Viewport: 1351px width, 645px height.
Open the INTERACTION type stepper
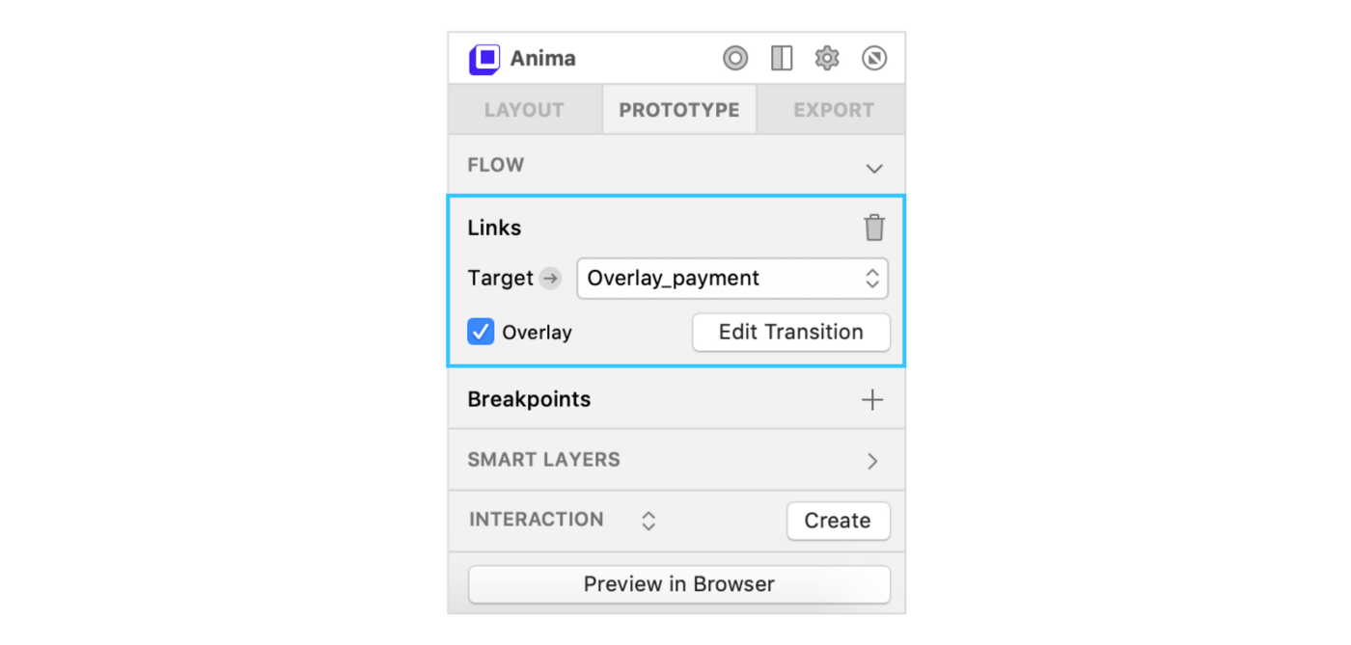coord(648,521)
